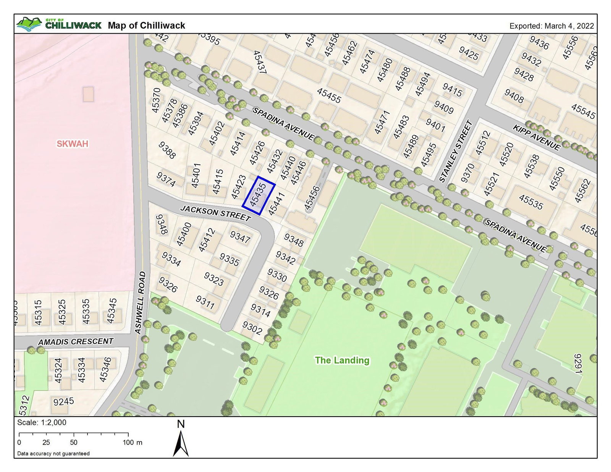This screenshot has height=472, width=611.
Task: Choose address label 9415
Action: (x=453, y=90)
